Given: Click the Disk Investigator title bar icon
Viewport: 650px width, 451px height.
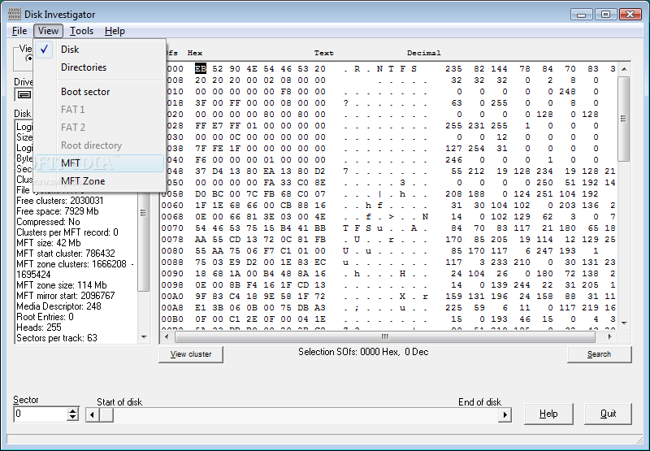Looking at the screenshot, I should click(x=15, y=14).
